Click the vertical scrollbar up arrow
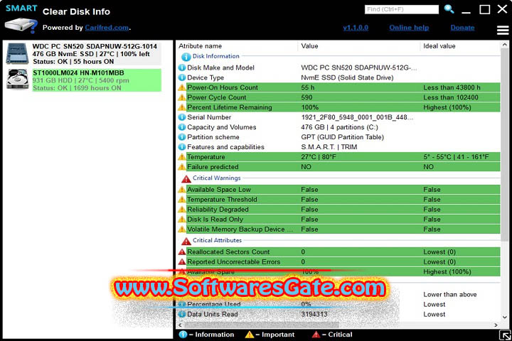512x341 pixels. (505, 45)
